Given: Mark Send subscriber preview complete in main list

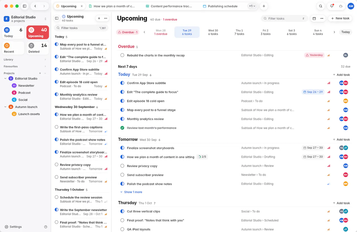Looking at the screenshot, I should click(x=122, y=175).
